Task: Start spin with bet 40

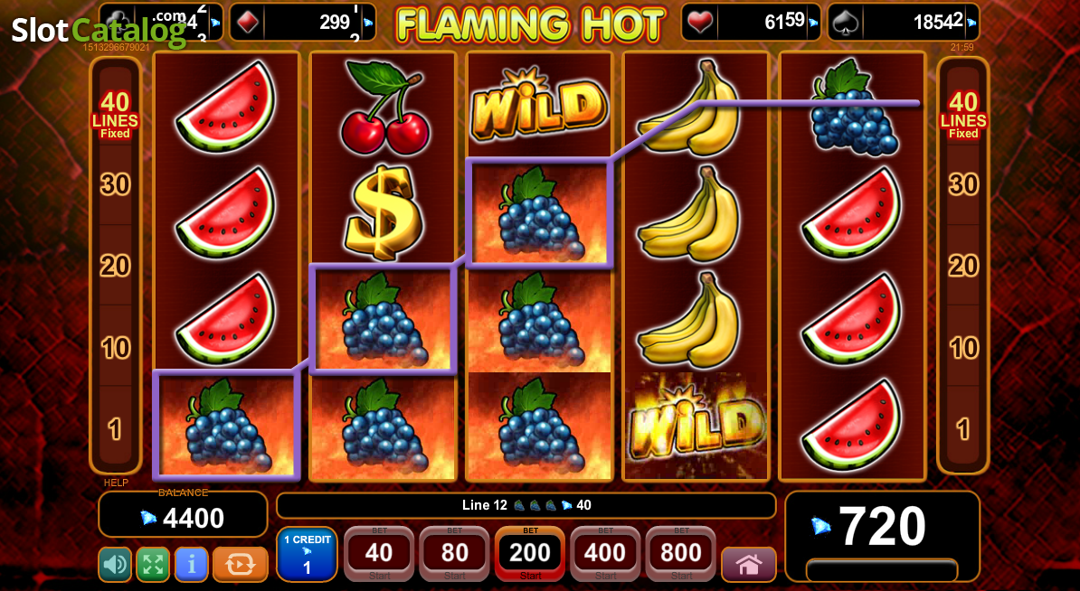Action: point(379,554)
